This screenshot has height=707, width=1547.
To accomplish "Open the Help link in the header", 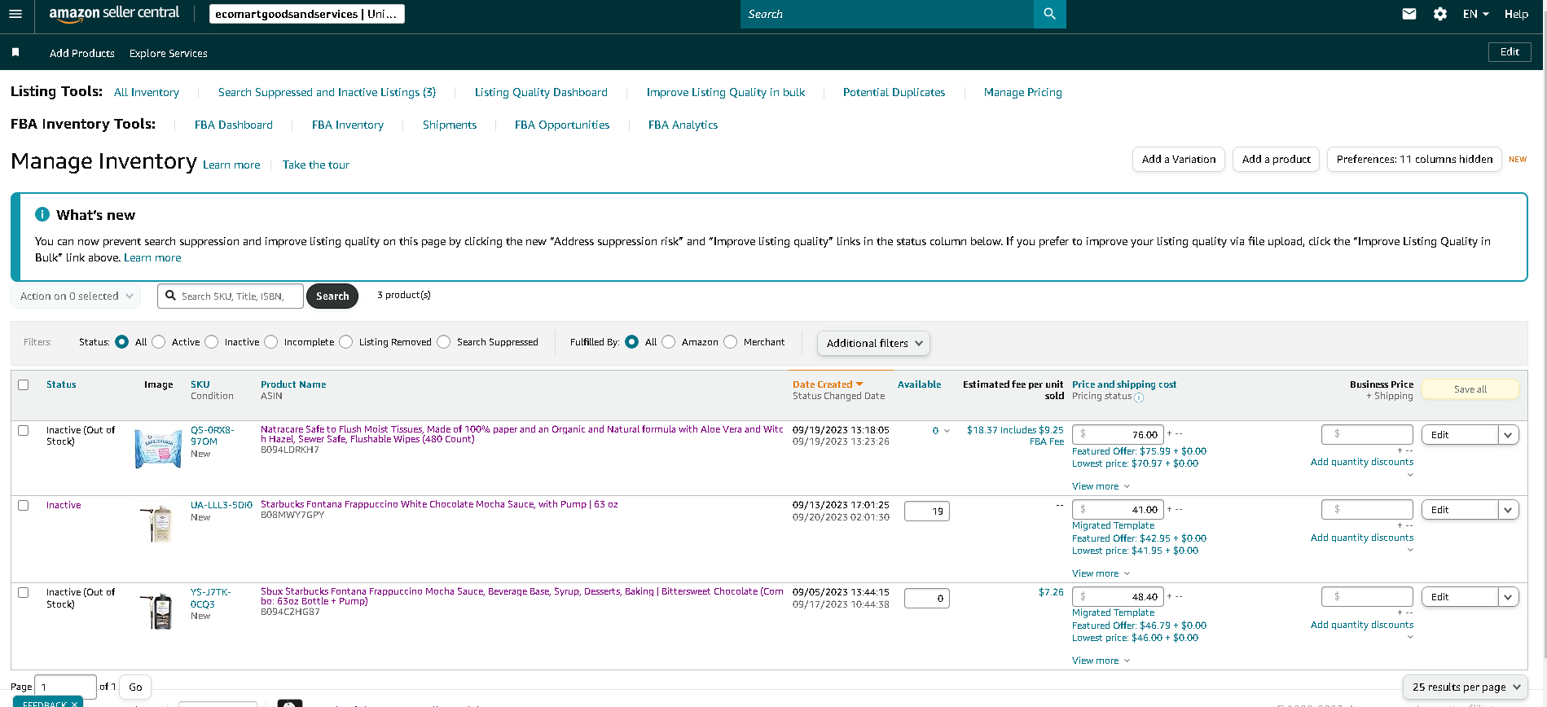I will click(x=1516, y=14).
